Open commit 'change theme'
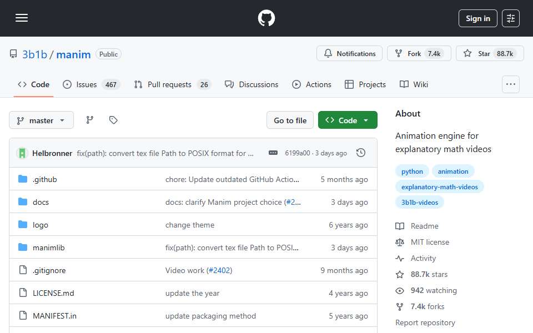Image resolution: width=533 pixels, height=333 pixels. pyautogui.click(x=190, y=225)
